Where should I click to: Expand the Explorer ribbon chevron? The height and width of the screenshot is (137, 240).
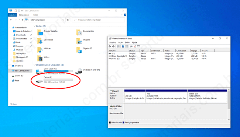pyautogui.click(x=121, y=15)
